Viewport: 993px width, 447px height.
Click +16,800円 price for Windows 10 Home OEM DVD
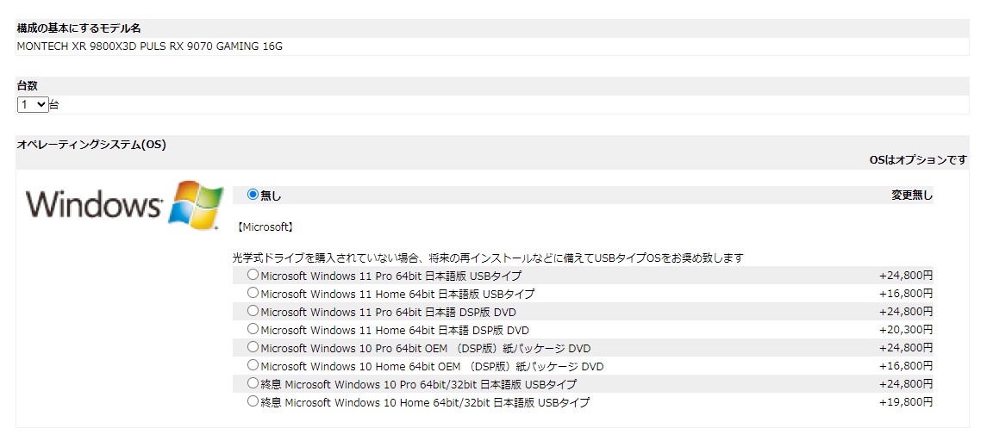pos(906,366)
